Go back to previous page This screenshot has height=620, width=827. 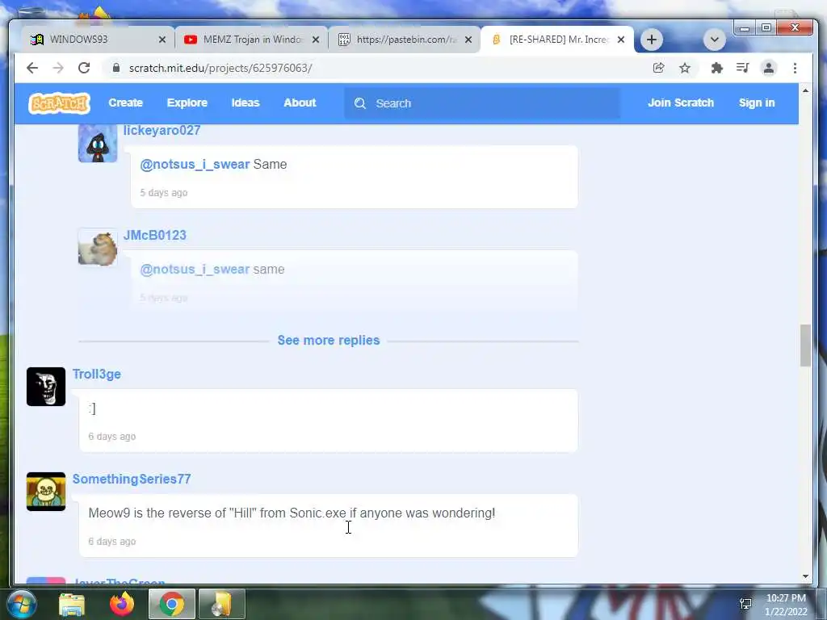click(32, 68)
